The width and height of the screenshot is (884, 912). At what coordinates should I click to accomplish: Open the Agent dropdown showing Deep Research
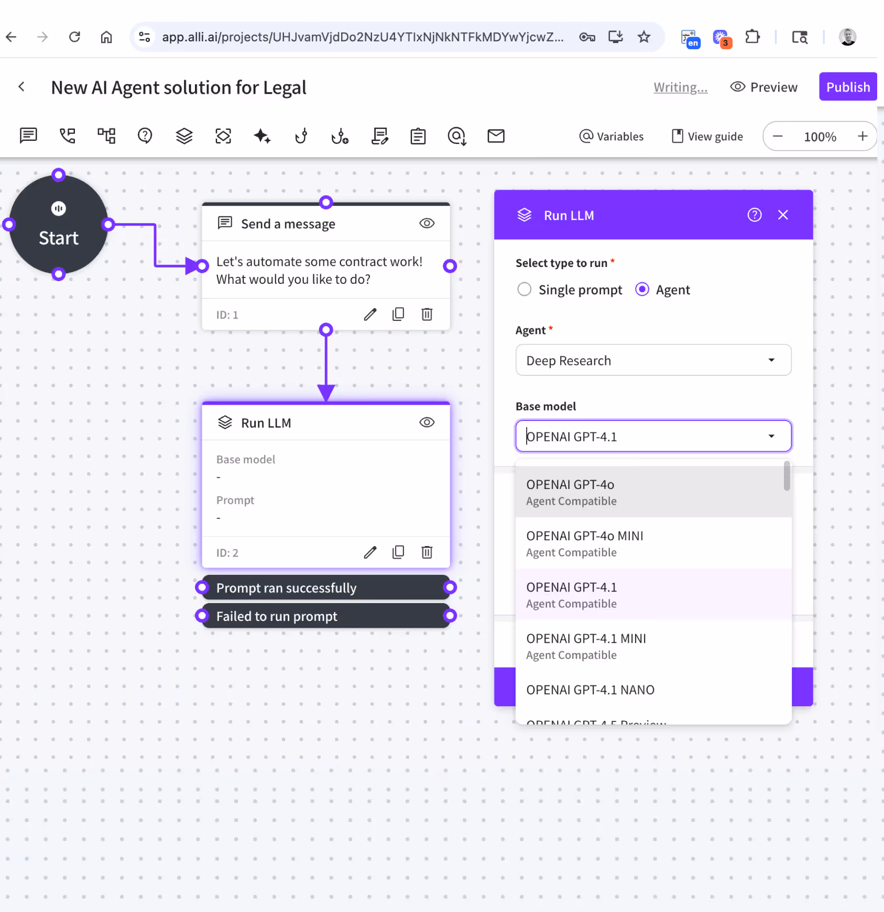[653, 360]
